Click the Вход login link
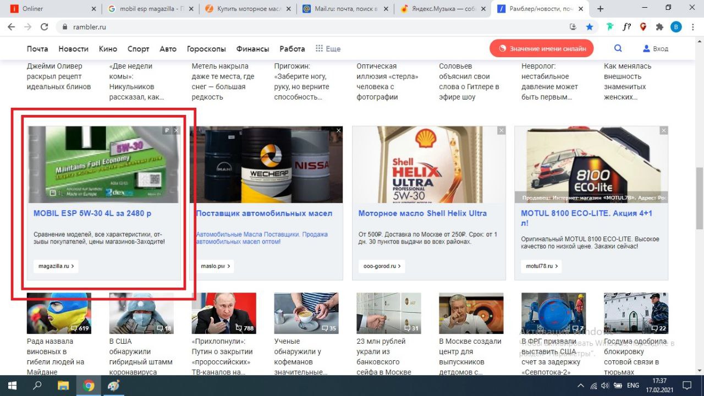 pos(656,48)
